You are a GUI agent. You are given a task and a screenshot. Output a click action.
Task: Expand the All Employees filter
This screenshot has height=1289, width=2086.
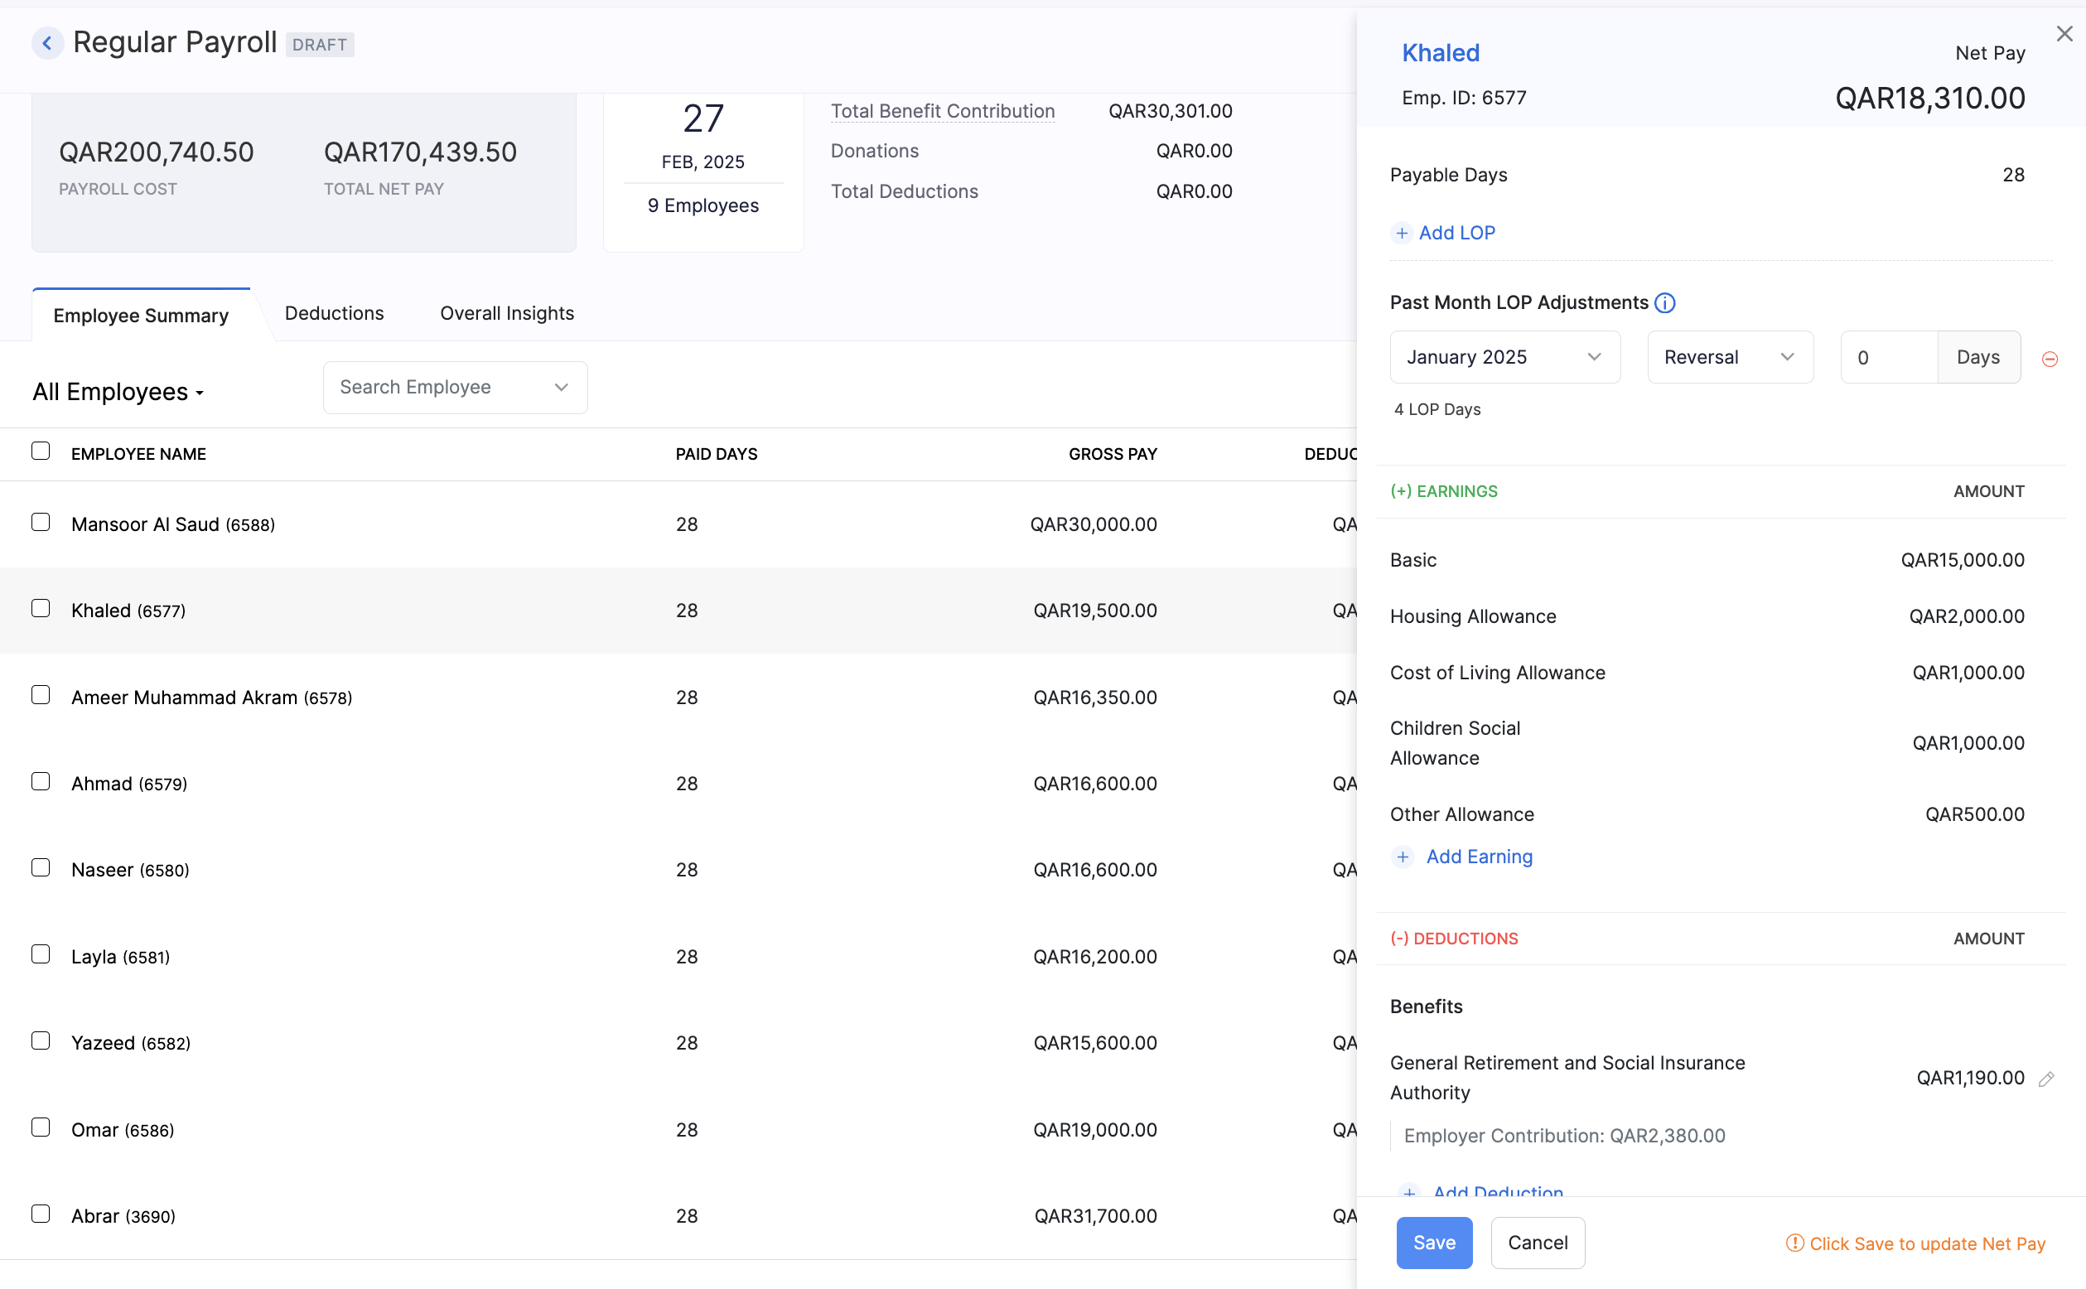pos(118,391)
